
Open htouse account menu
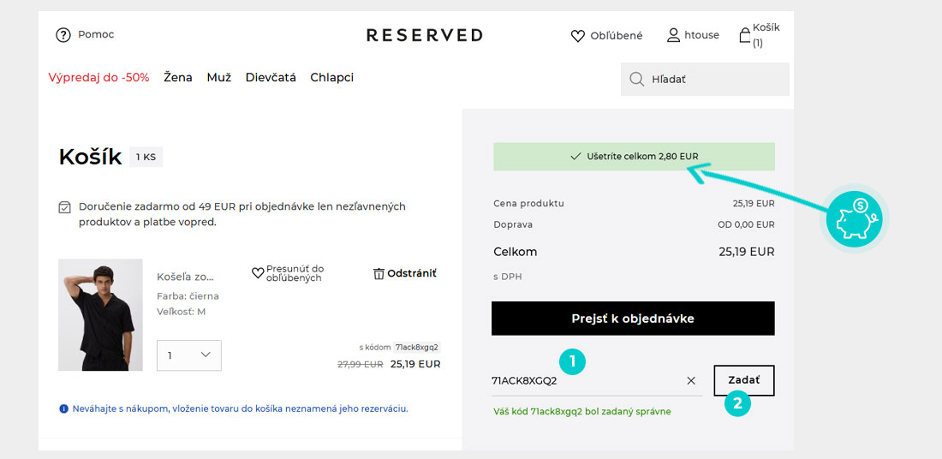(701, 35)
